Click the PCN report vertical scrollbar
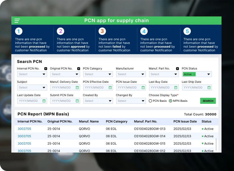The height and width of the screenshot is (171, 234). 216,144
